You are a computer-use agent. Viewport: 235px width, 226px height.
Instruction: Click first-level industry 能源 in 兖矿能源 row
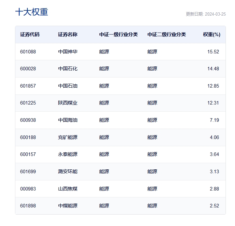point(104,137)
